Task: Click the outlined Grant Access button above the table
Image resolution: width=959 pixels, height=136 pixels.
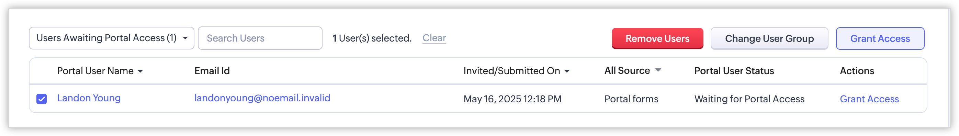Action: (880, 38)
